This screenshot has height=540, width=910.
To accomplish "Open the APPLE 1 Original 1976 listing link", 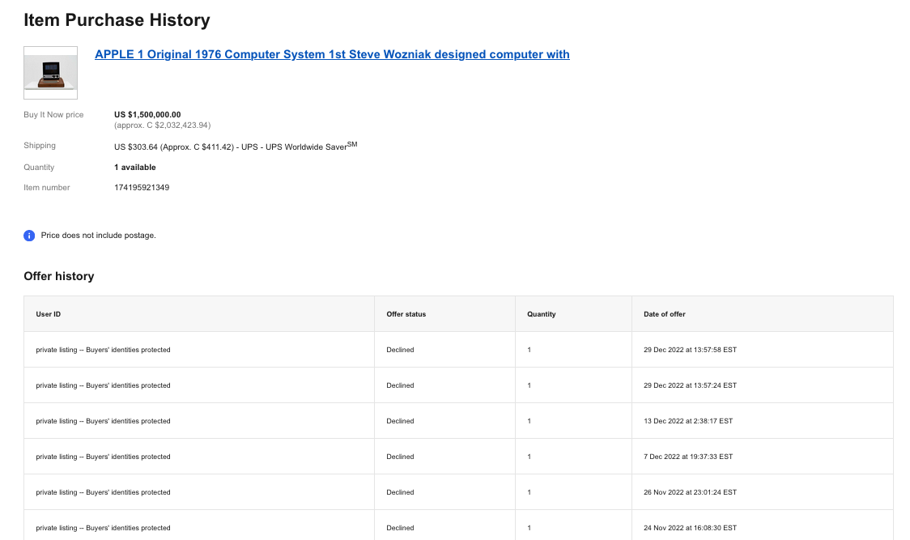I will pos(332,55).
